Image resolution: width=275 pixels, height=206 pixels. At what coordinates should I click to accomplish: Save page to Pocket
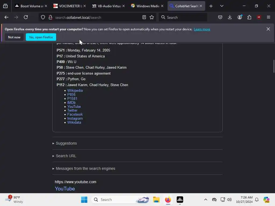tap(220, 17)
